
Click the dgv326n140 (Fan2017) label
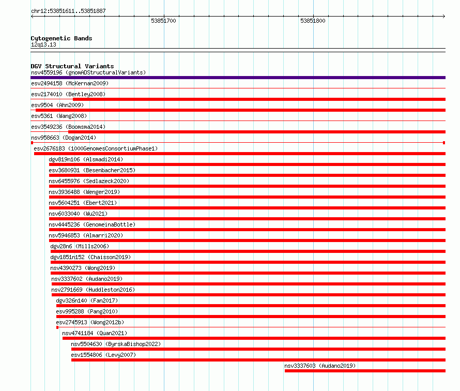click(87, 300)
